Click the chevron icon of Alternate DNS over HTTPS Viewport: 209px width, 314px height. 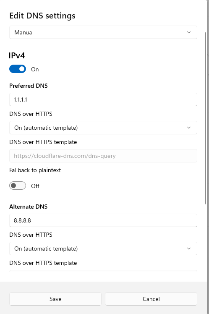pyautogui.click(x=188, y=249)
